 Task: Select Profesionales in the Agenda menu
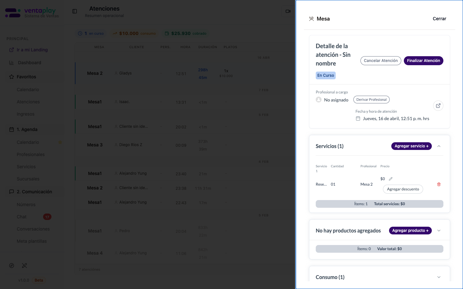(31, 154)
